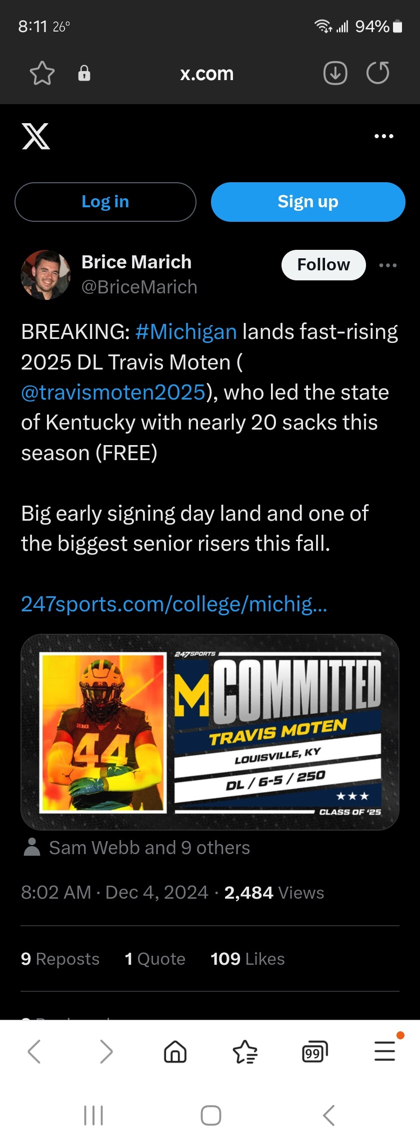View the 9 Reposts list
Screen dimensions: 420x1146
pos(60,959)
